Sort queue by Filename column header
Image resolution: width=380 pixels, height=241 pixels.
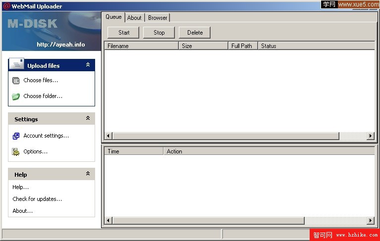(142, 46)
